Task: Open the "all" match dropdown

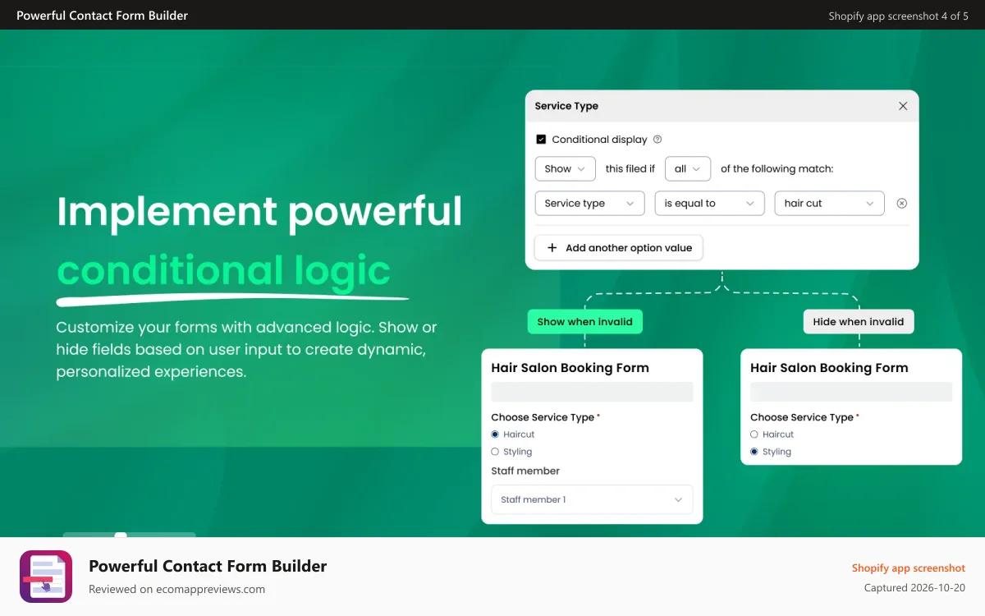Action: (x=688, y=168)
